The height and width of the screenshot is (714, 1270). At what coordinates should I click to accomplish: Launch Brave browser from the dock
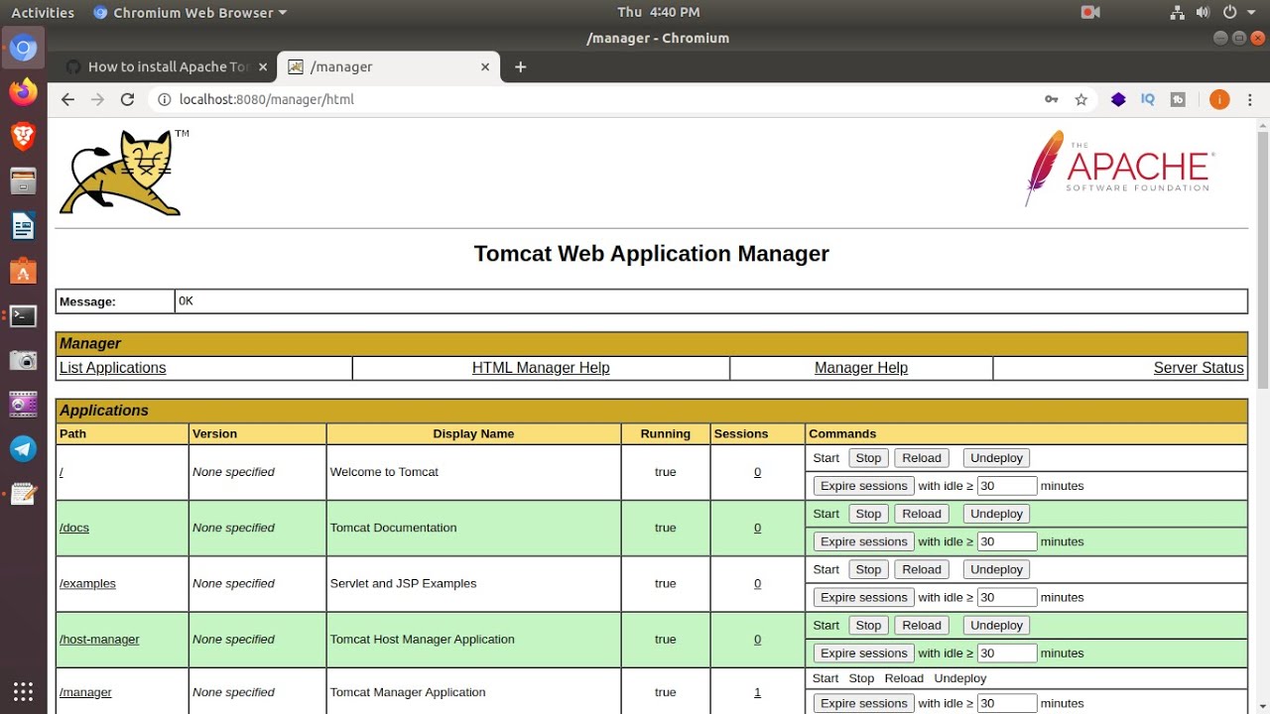coord(23,137)
